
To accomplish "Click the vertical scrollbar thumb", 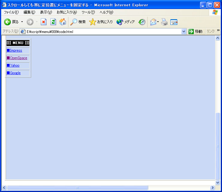I will [x=217, y=146].
